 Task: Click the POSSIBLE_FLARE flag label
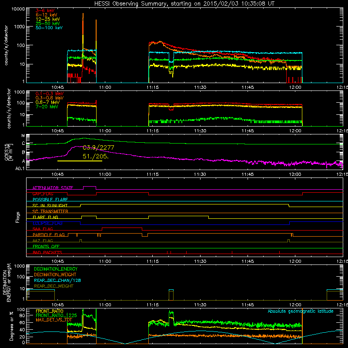click(x=50, y=200)
